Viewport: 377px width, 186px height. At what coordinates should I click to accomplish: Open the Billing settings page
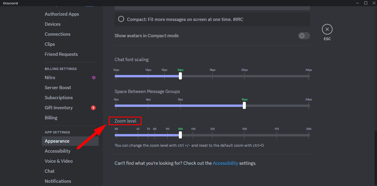coord(51,118)
